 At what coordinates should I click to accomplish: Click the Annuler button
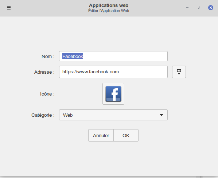tap(101, 135)
